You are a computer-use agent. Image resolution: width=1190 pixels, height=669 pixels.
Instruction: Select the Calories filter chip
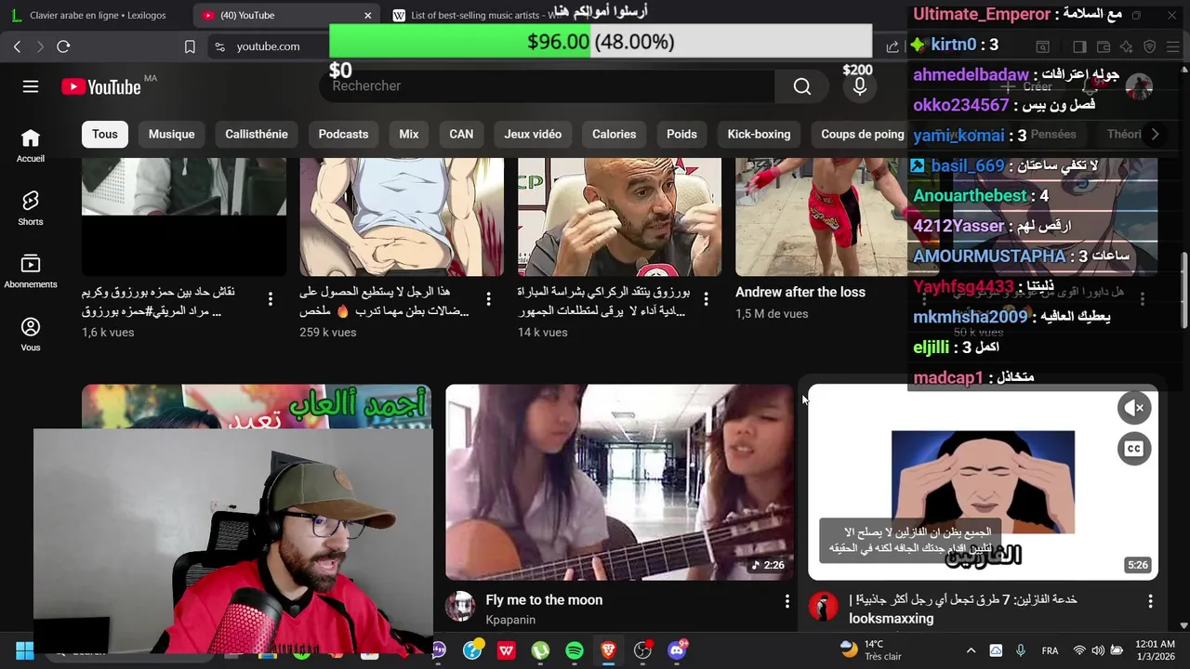[615, 134]
